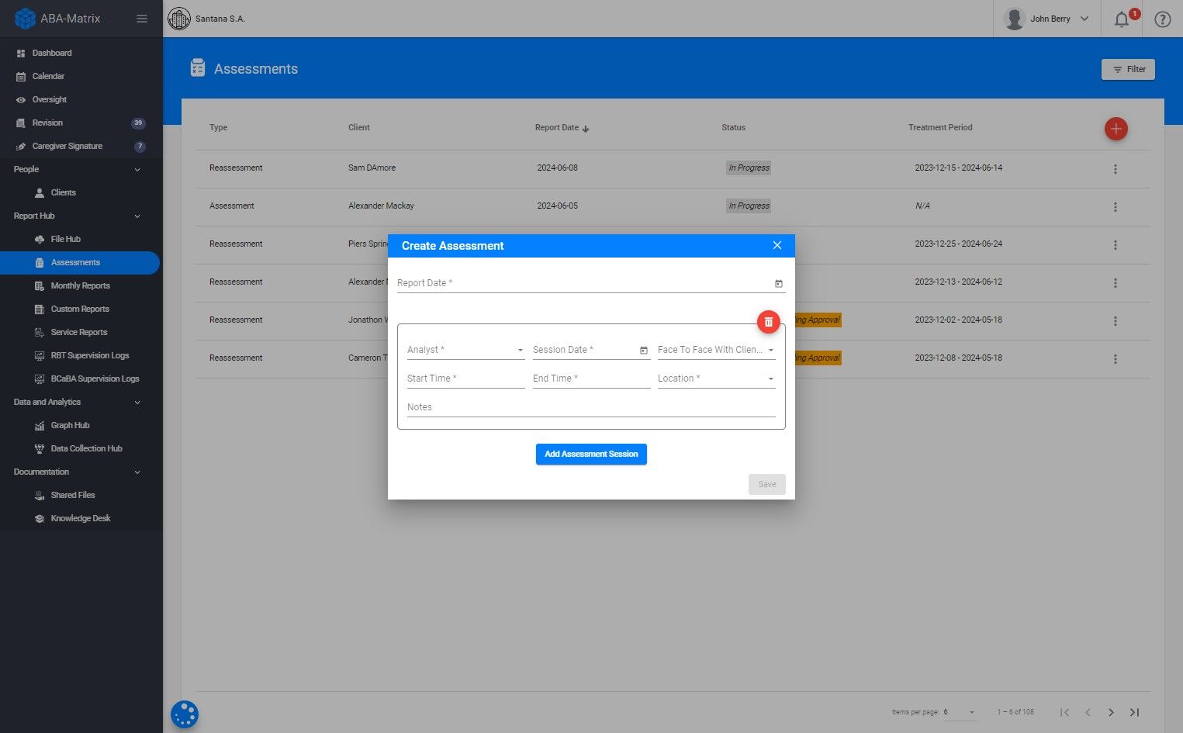Toggle the sidebar hamburger menu

coord(142,19)
